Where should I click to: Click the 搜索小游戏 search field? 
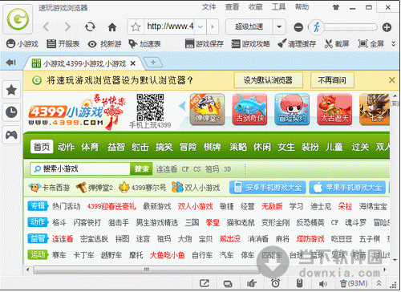[x=80, y=168]
